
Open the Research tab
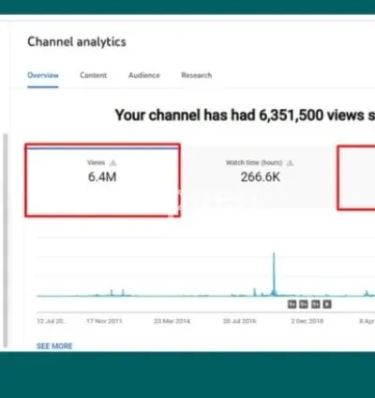coord(197,75)
